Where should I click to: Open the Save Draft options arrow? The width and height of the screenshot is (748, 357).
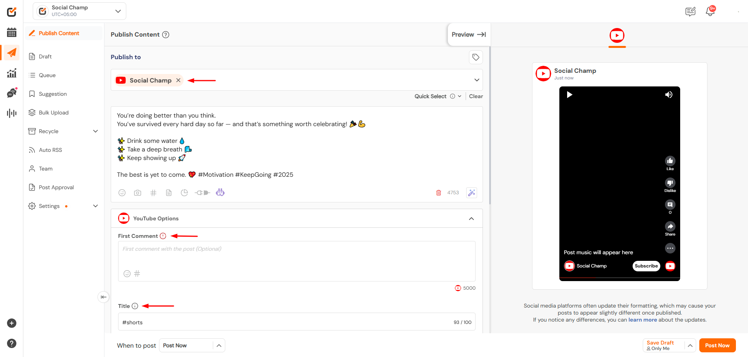coord(690,345)
